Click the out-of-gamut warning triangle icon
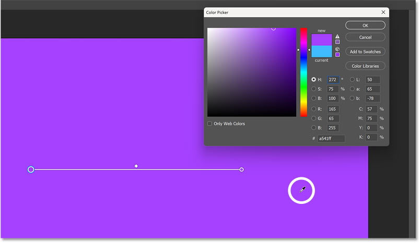The height and width of the screenshot is (243, 420). coord(337,36)
